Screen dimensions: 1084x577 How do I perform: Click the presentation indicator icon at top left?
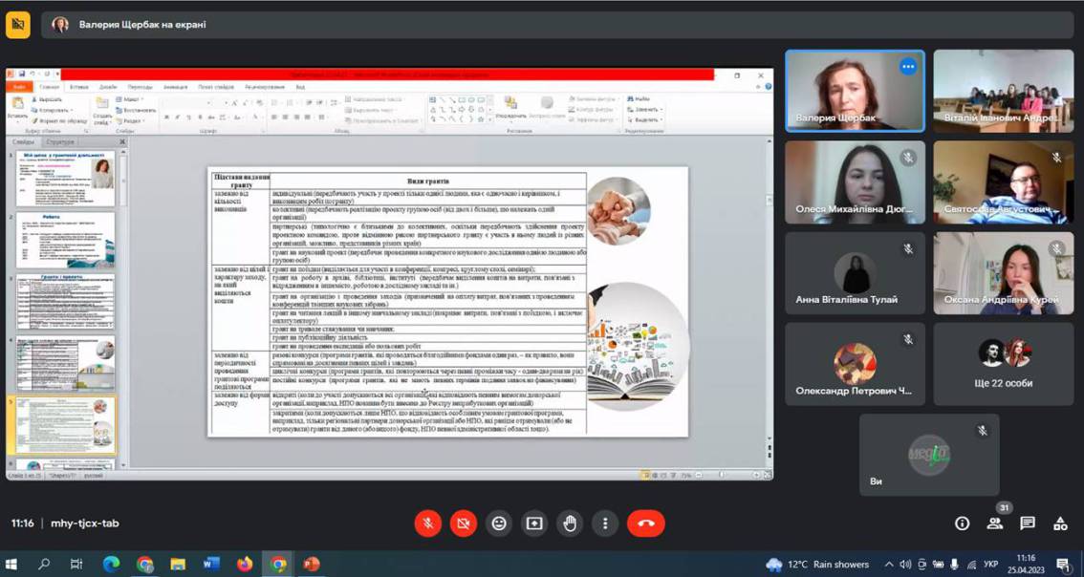click(18, 25)
